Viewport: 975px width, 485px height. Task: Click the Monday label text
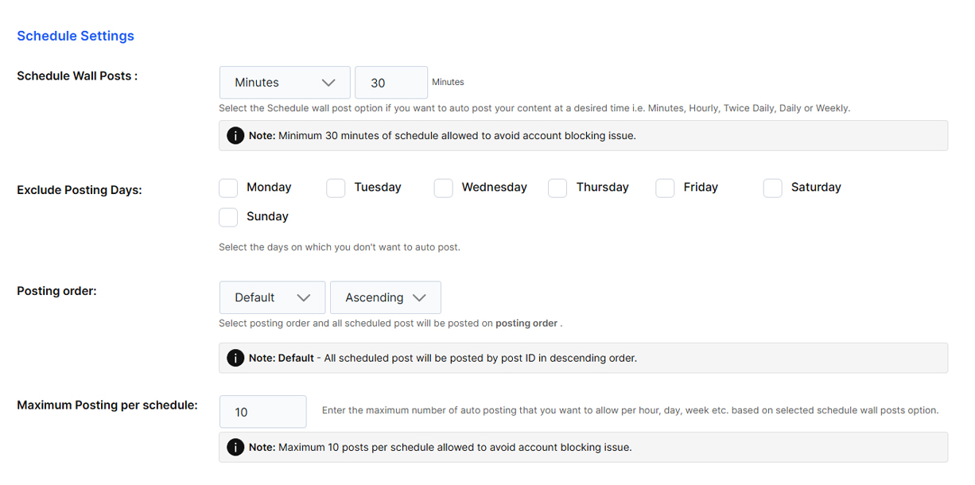tap(269, 188)
